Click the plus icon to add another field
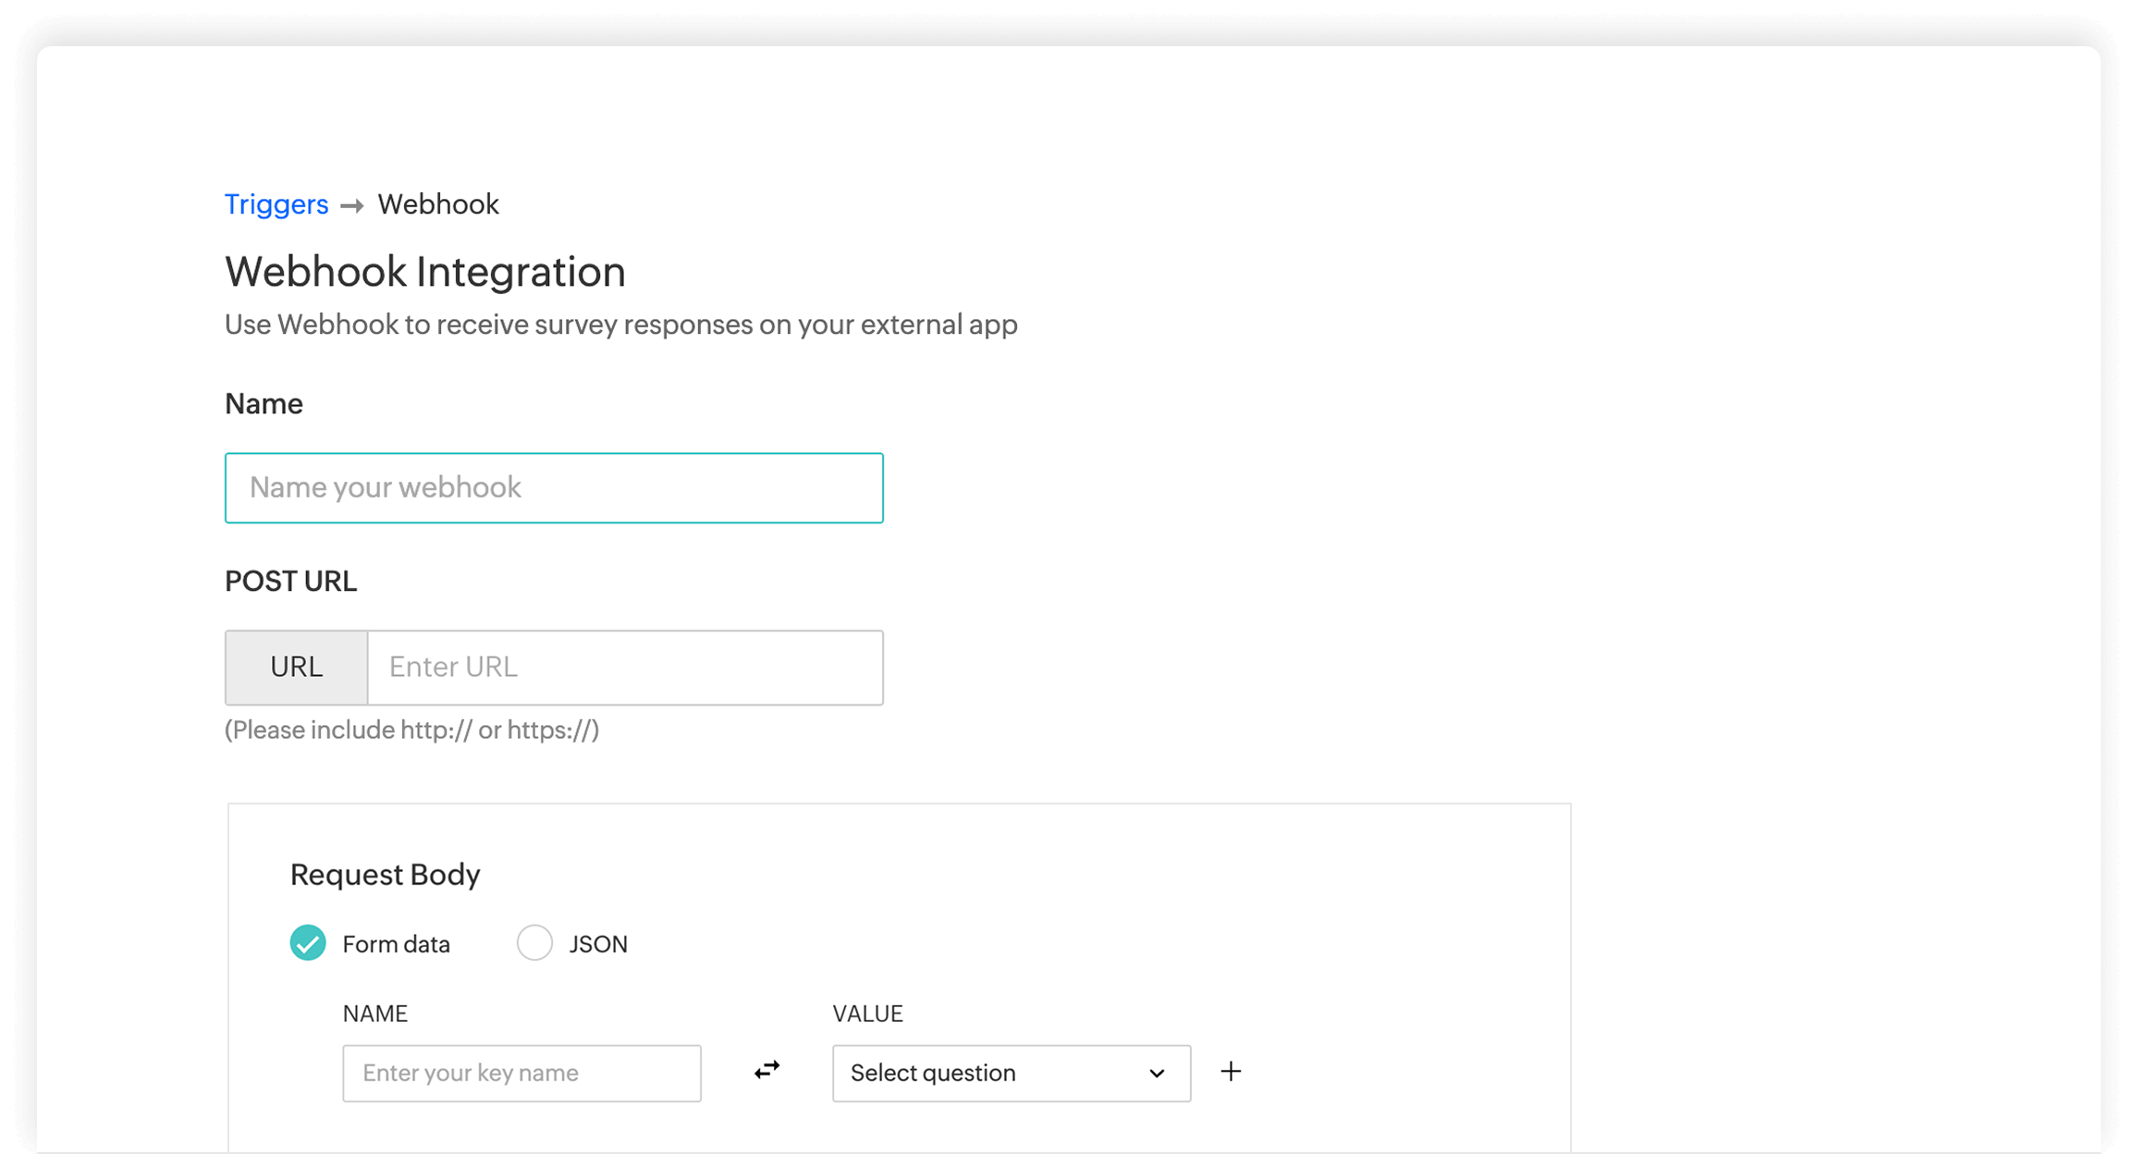The image size is (2134, 1154). pos(1231,1071)
